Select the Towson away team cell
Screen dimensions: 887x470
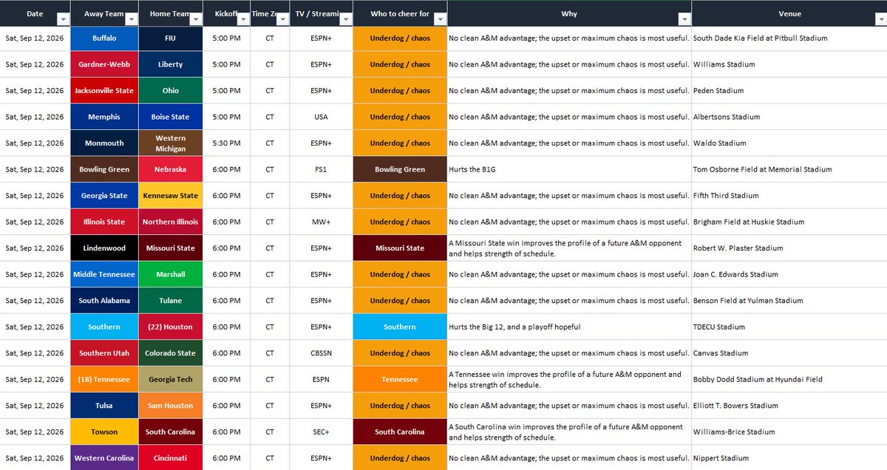point(104,432)
